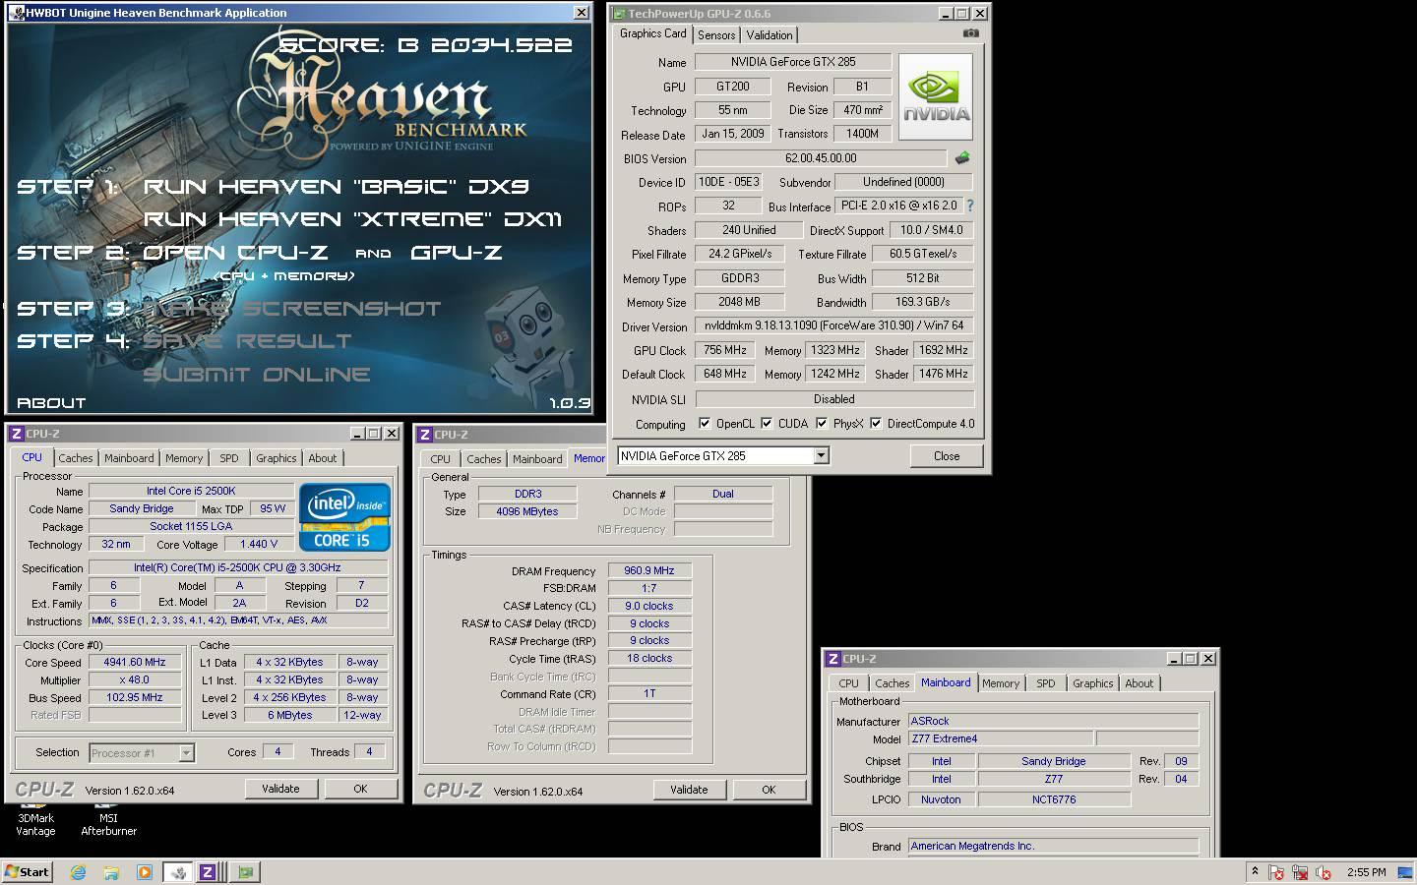Click Validate in CPU-Z CPU window
The width and height of the screenshot is (1417, 885).
click(x=280, y=789)
